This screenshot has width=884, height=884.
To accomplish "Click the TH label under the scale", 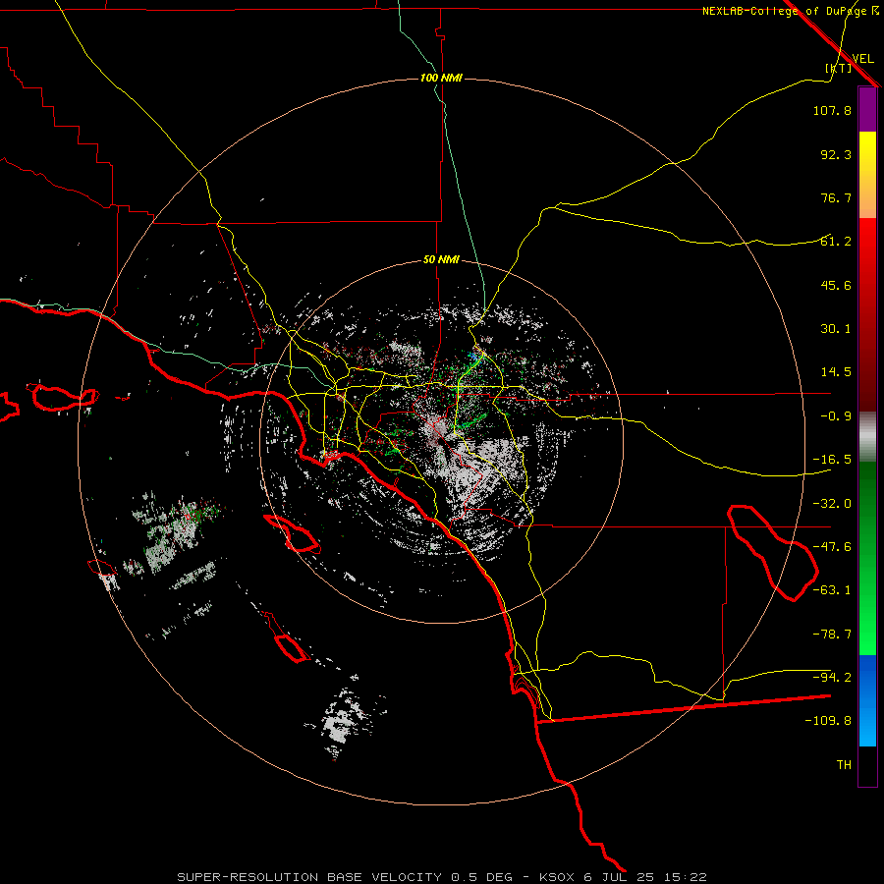I will (844, 765).
